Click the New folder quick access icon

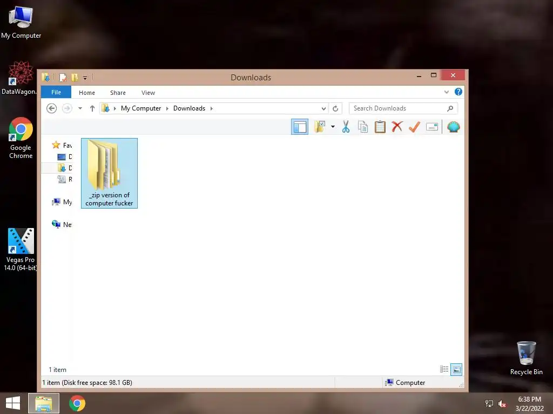[x=75, y=78]
